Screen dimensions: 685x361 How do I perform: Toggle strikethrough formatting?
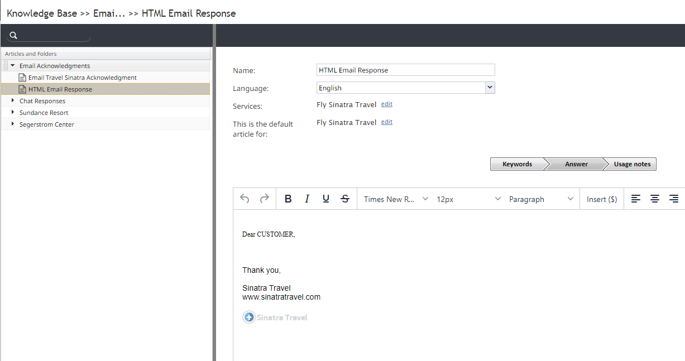[x=345, y=199]
